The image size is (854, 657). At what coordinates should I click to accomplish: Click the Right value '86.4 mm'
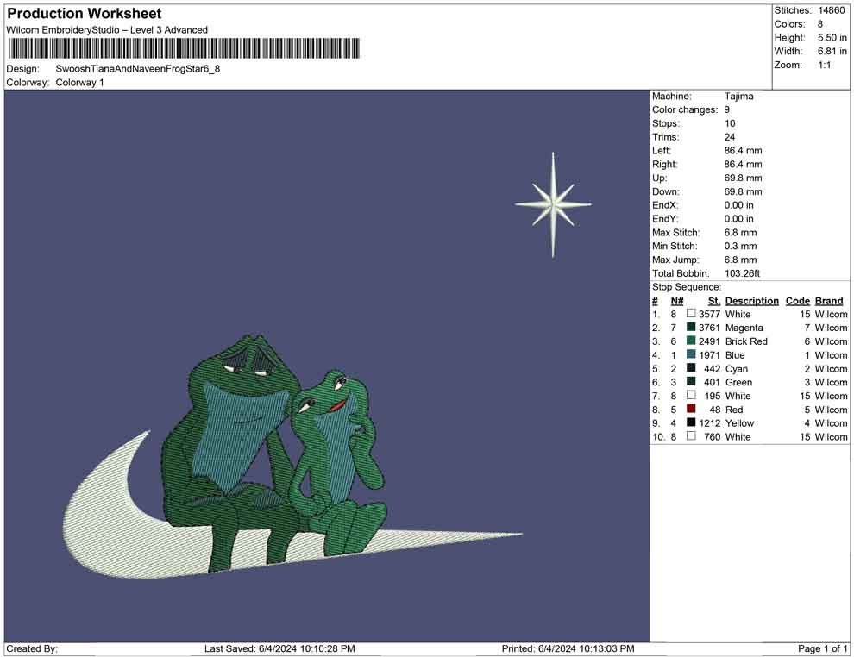tap(744, 165)
